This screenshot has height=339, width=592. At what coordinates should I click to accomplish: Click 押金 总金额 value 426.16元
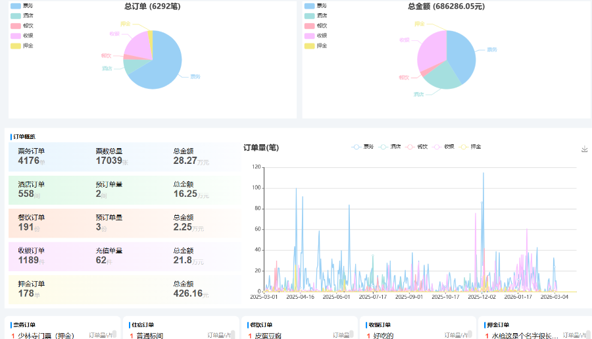click(x=191, y=294)
